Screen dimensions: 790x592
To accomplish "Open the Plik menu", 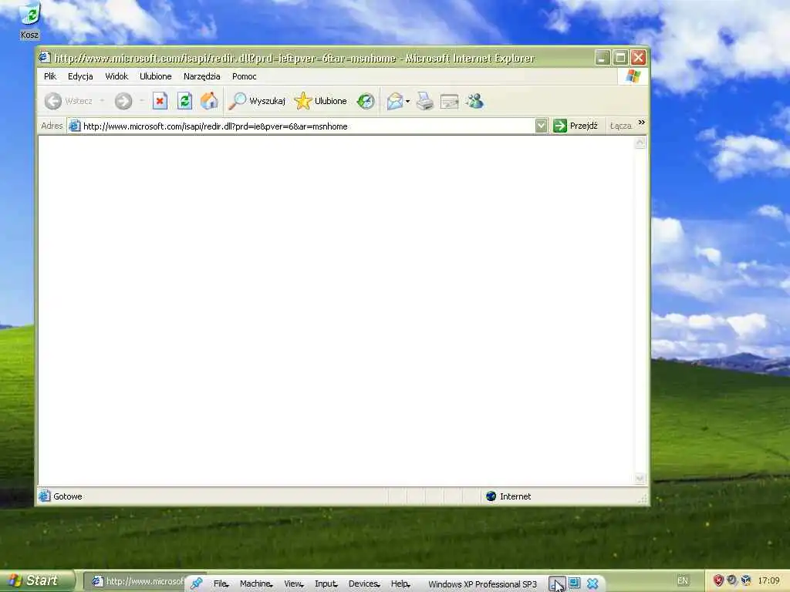I will pyautogui.click(x=50, y=76).
